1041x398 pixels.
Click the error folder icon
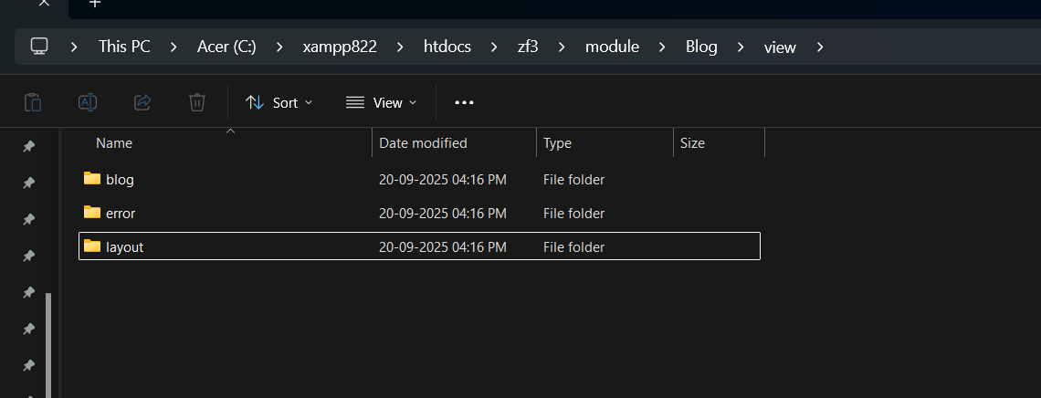(x=92, y=213)
